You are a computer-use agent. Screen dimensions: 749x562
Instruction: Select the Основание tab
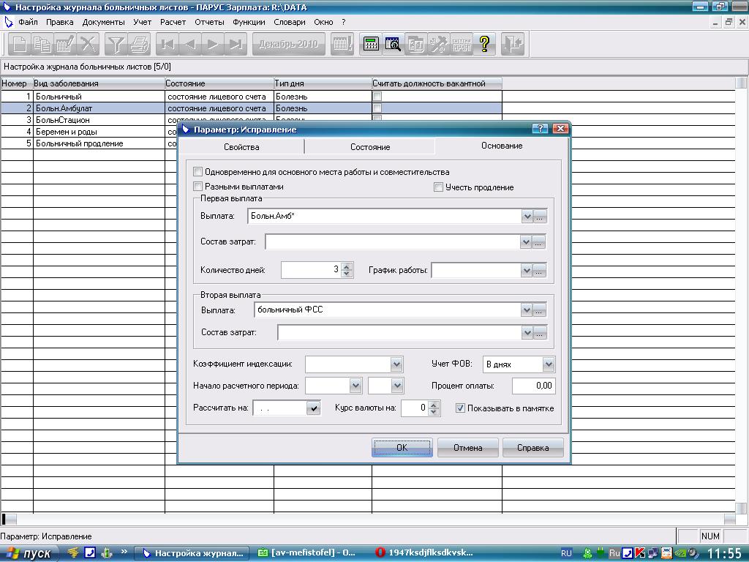pyautogui.click(x=502, y=146)
